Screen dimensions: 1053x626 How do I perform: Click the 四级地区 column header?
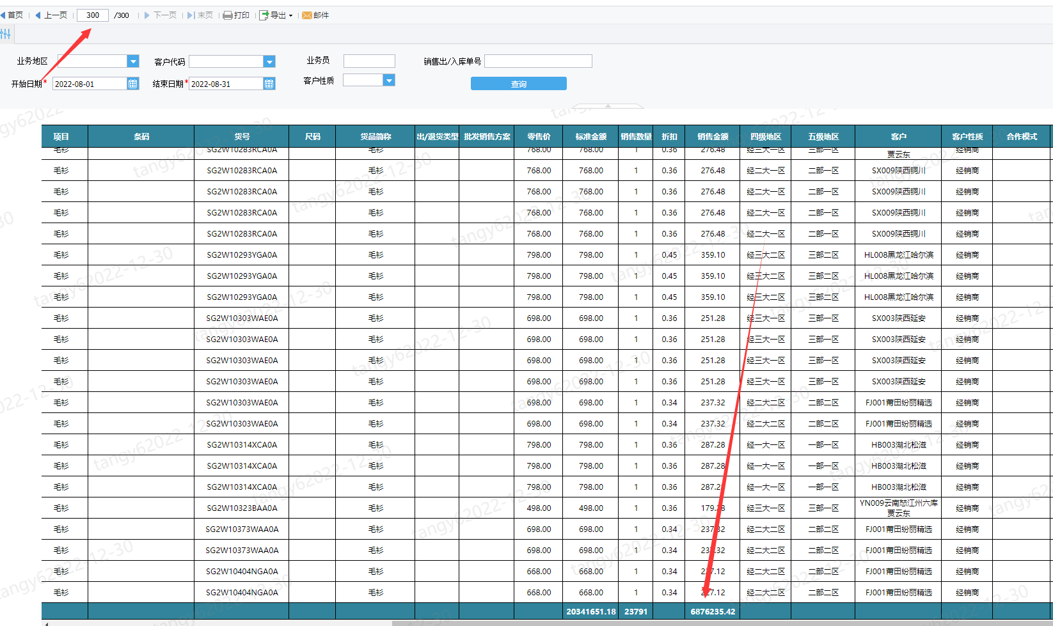tap(766, 136)
